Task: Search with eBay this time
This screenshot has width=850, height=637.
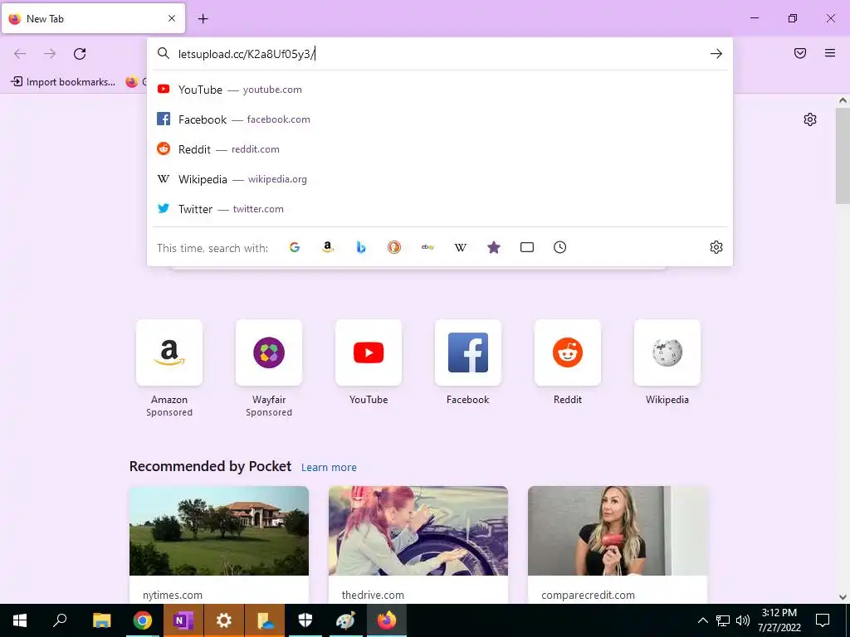Action: click(427, 247)
